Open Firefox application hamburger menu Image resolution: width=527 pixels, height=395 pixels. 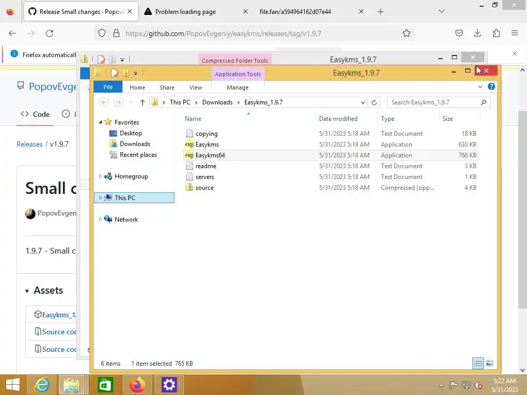click(515, 33)
